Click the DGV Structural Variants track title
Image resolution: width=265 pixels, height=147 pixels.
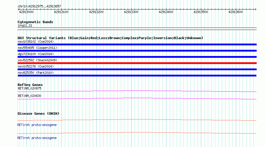point(110,38)
